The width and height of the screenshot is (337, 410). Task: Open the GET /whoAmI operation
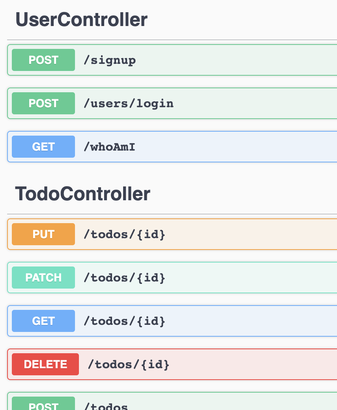tap(172, 147)
